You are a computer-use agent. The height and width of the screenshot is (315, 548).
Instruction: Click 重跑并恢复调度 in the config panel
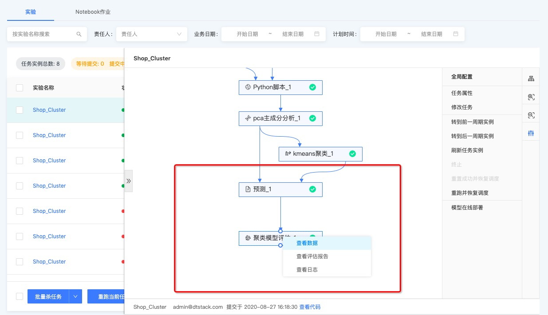(469, 193)
